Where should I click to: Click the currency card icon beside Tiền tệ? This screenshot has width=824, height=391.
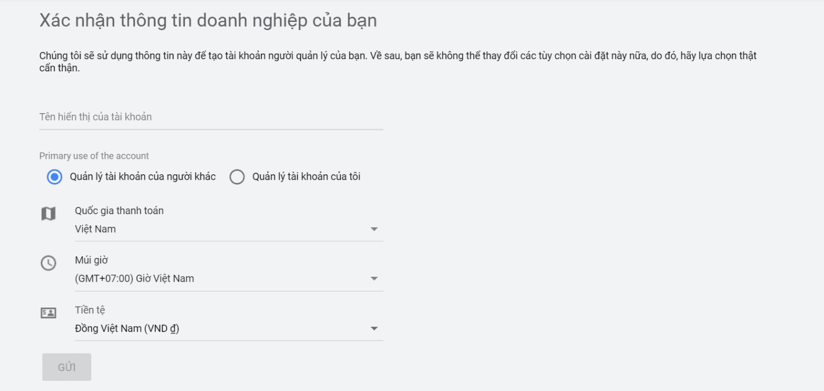point(48,313)
